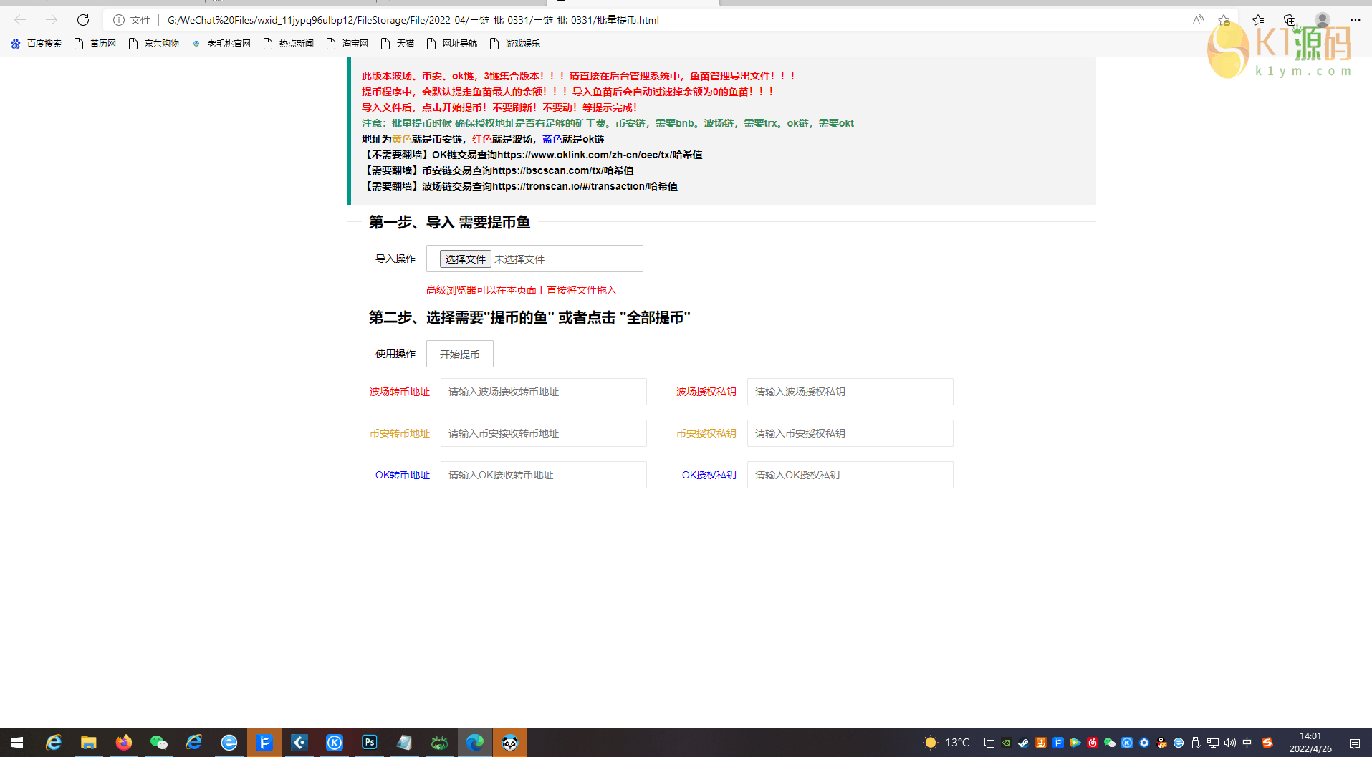Click the 选择文件 file chooser button

point(465,259)
